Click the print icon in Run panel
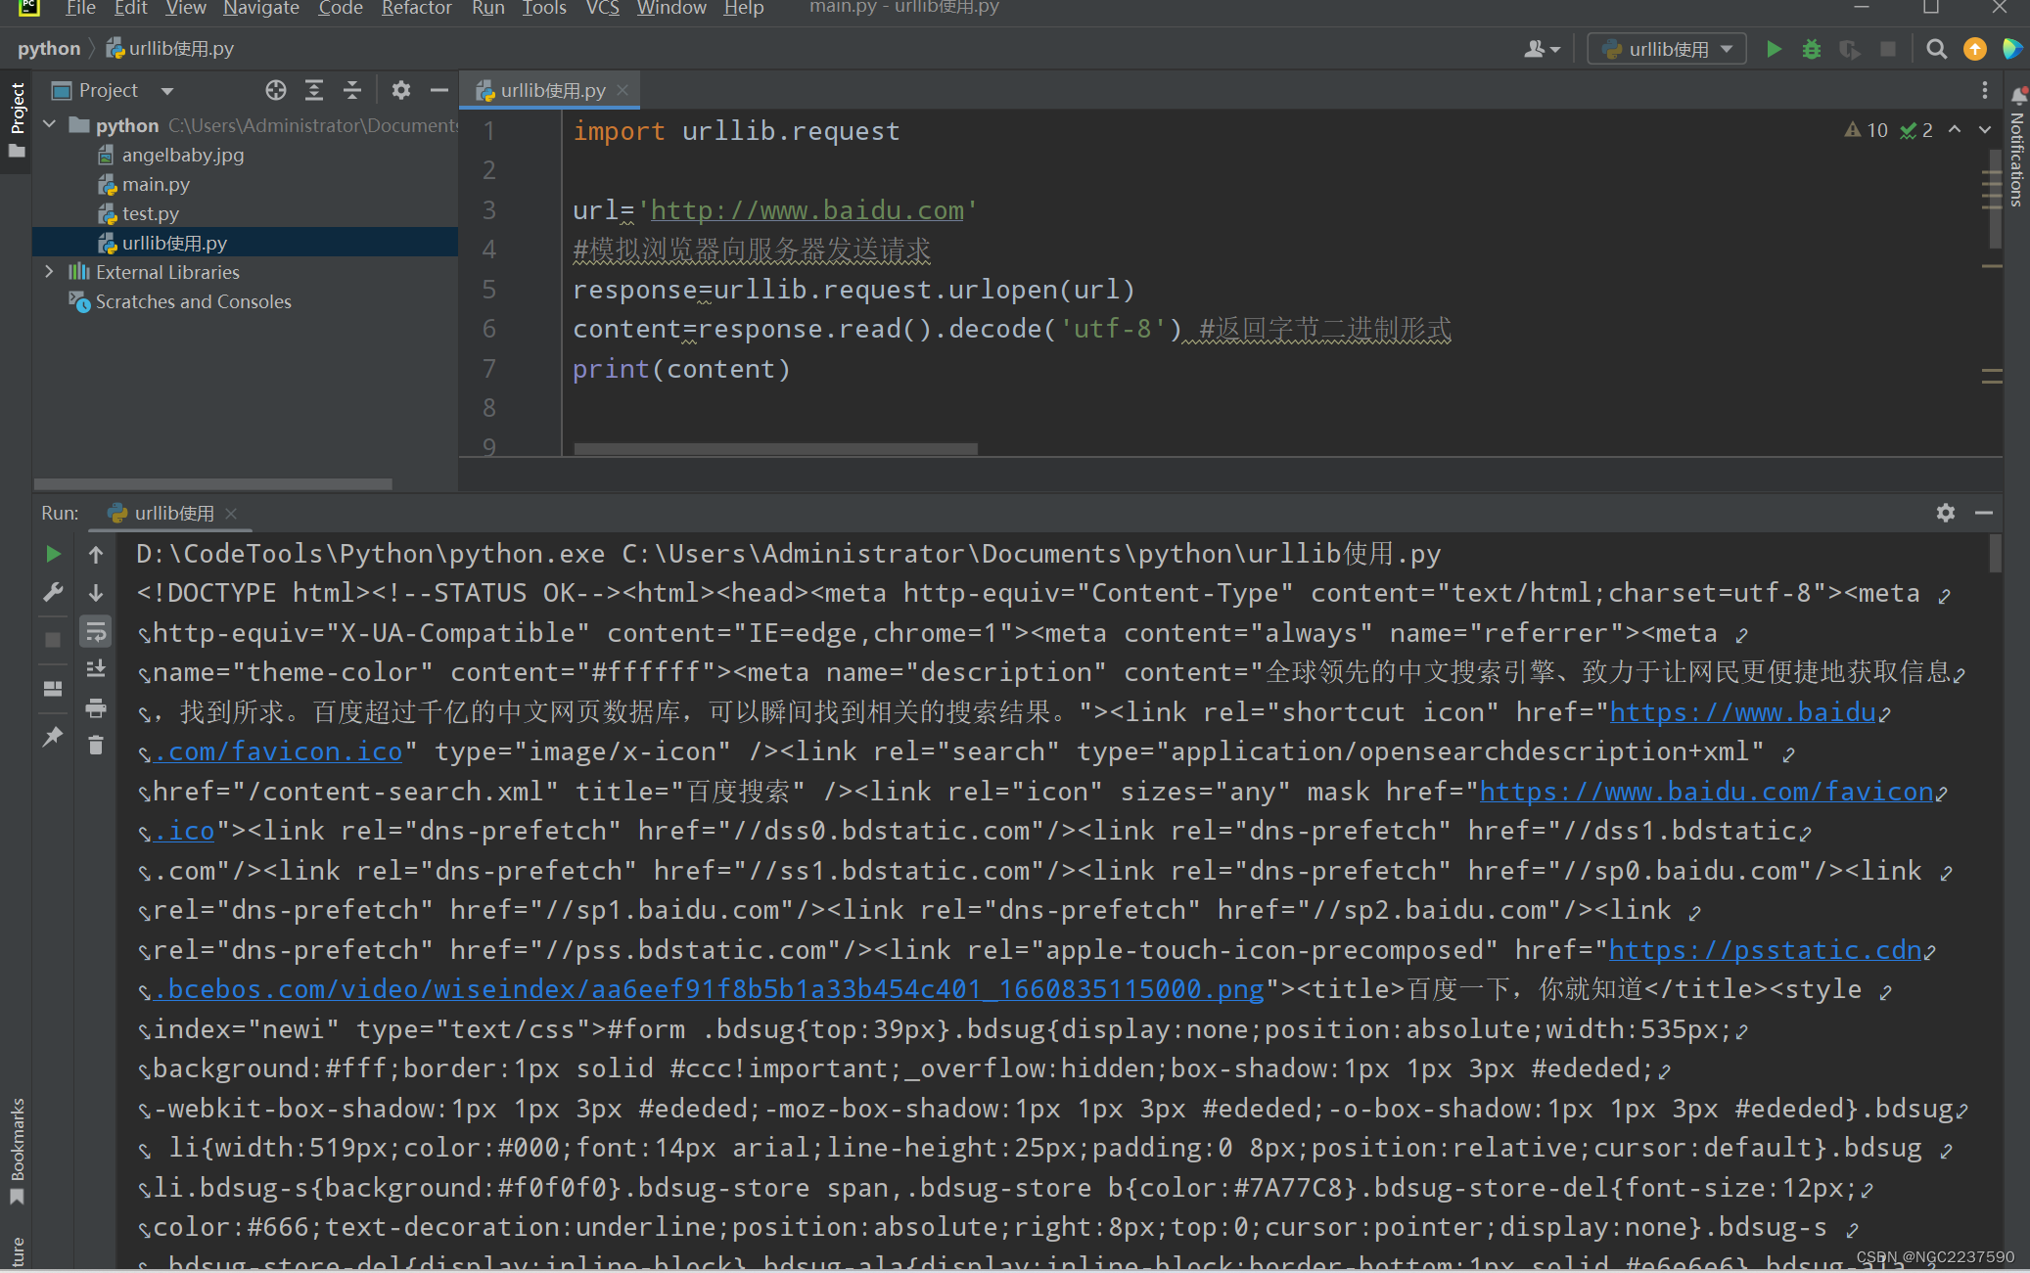This screenshot has width=2030, height=1273. (96, 707)
